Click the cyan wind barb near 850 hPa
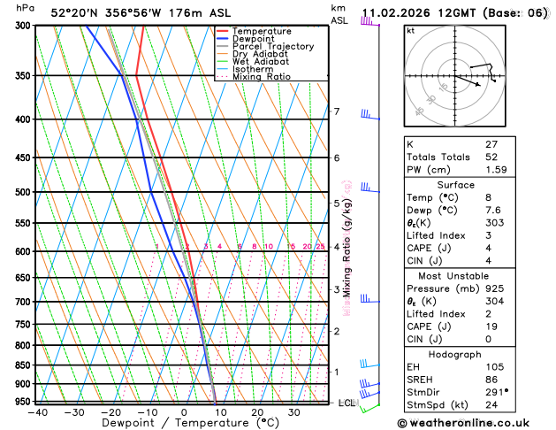 (x=367, y=365)
